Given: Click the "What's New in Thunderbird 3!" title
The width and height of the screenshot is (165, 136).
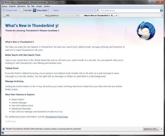Looking at the screenshot, I should point(32,25).
